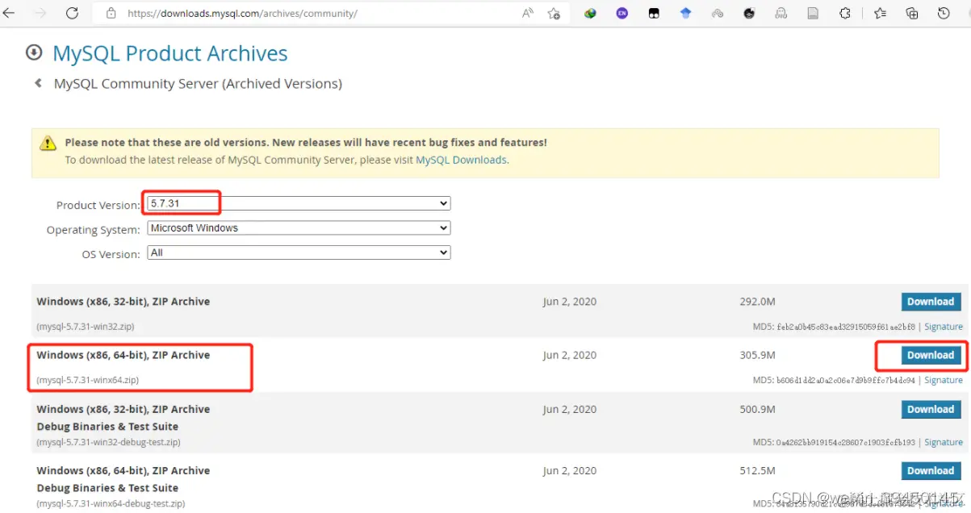The width and height of the screenshot is (971, 513).
Task: Download 32-bit Debug Binaries & Test Suite
Action: [931, 409]
